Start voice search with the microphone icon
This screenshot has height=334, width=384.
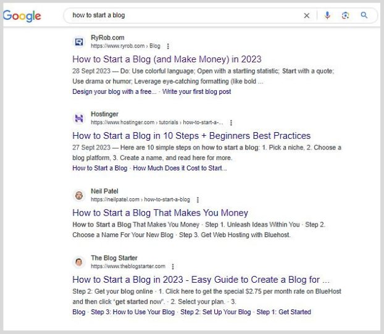click(x=327, y=15)
